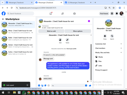The width and height of the screenshot is (127, 95).
Task: Open File Explorer from the taskbar
Action: (x=14, y=92)
